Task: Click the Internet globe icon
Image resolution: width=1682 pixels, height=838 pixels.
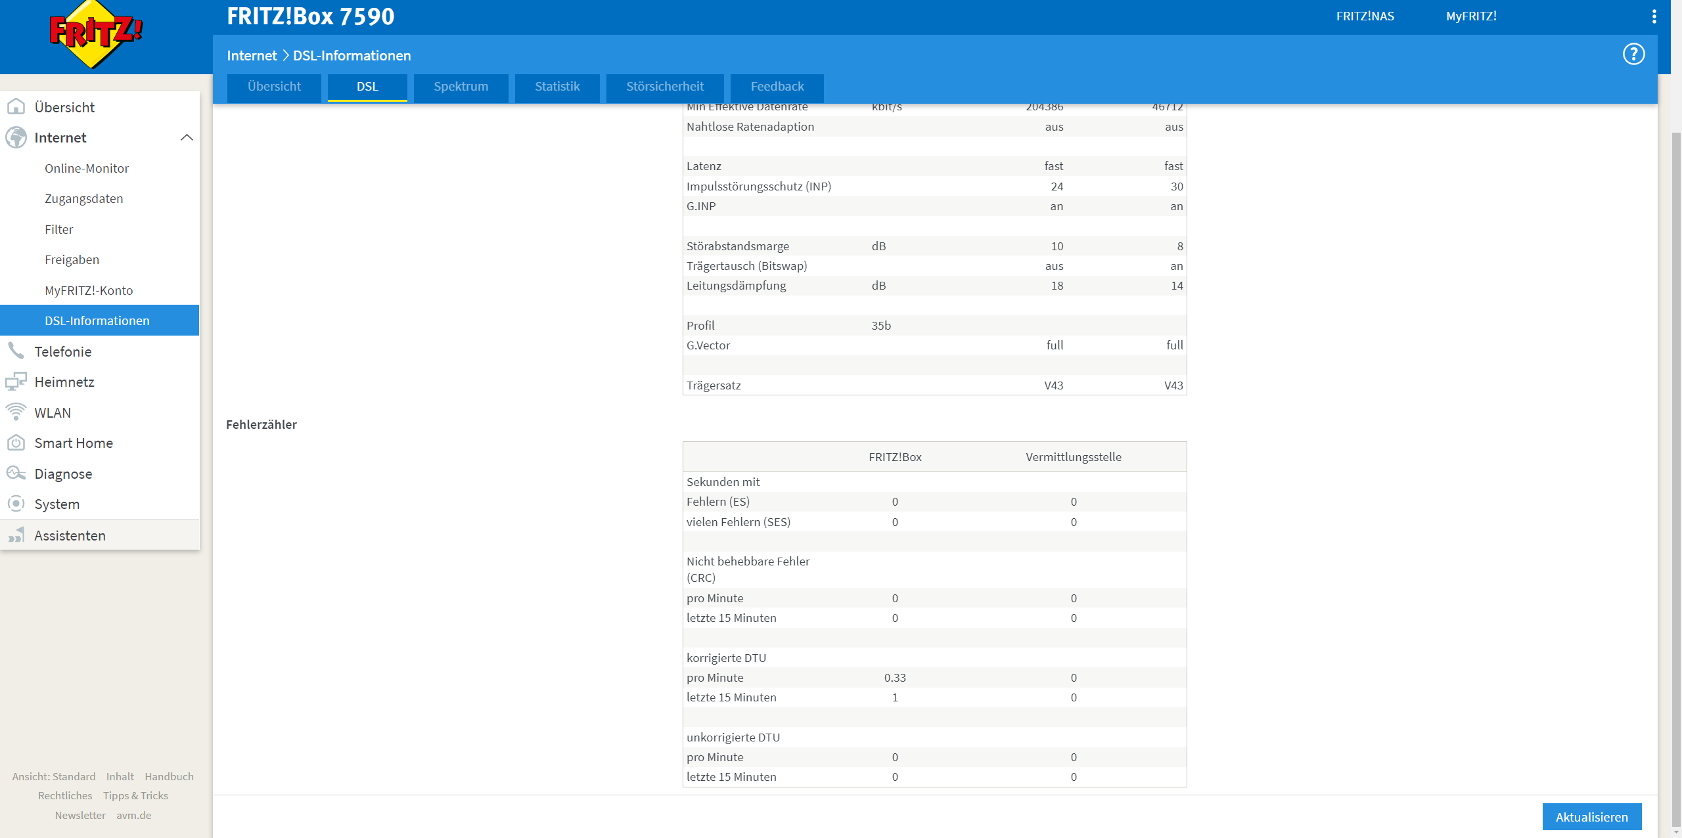Action: (16, 137)
